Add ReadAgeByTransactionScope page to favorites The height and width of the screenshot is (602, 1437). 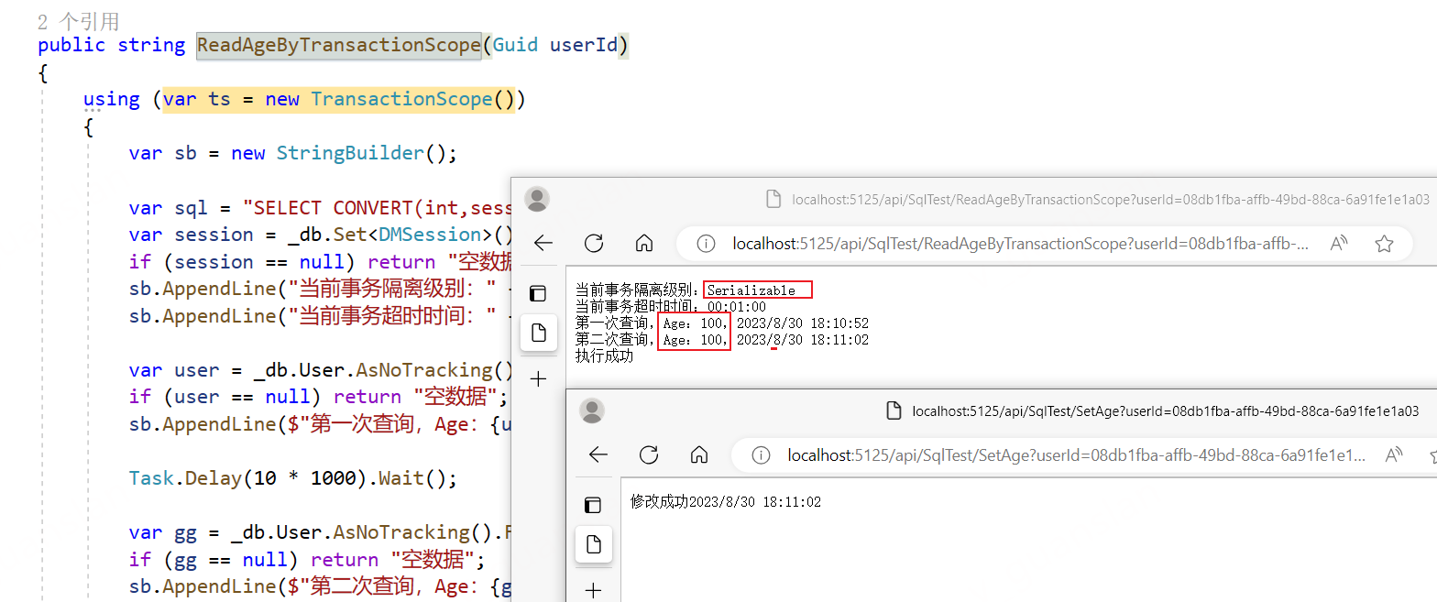(1384, 244)
